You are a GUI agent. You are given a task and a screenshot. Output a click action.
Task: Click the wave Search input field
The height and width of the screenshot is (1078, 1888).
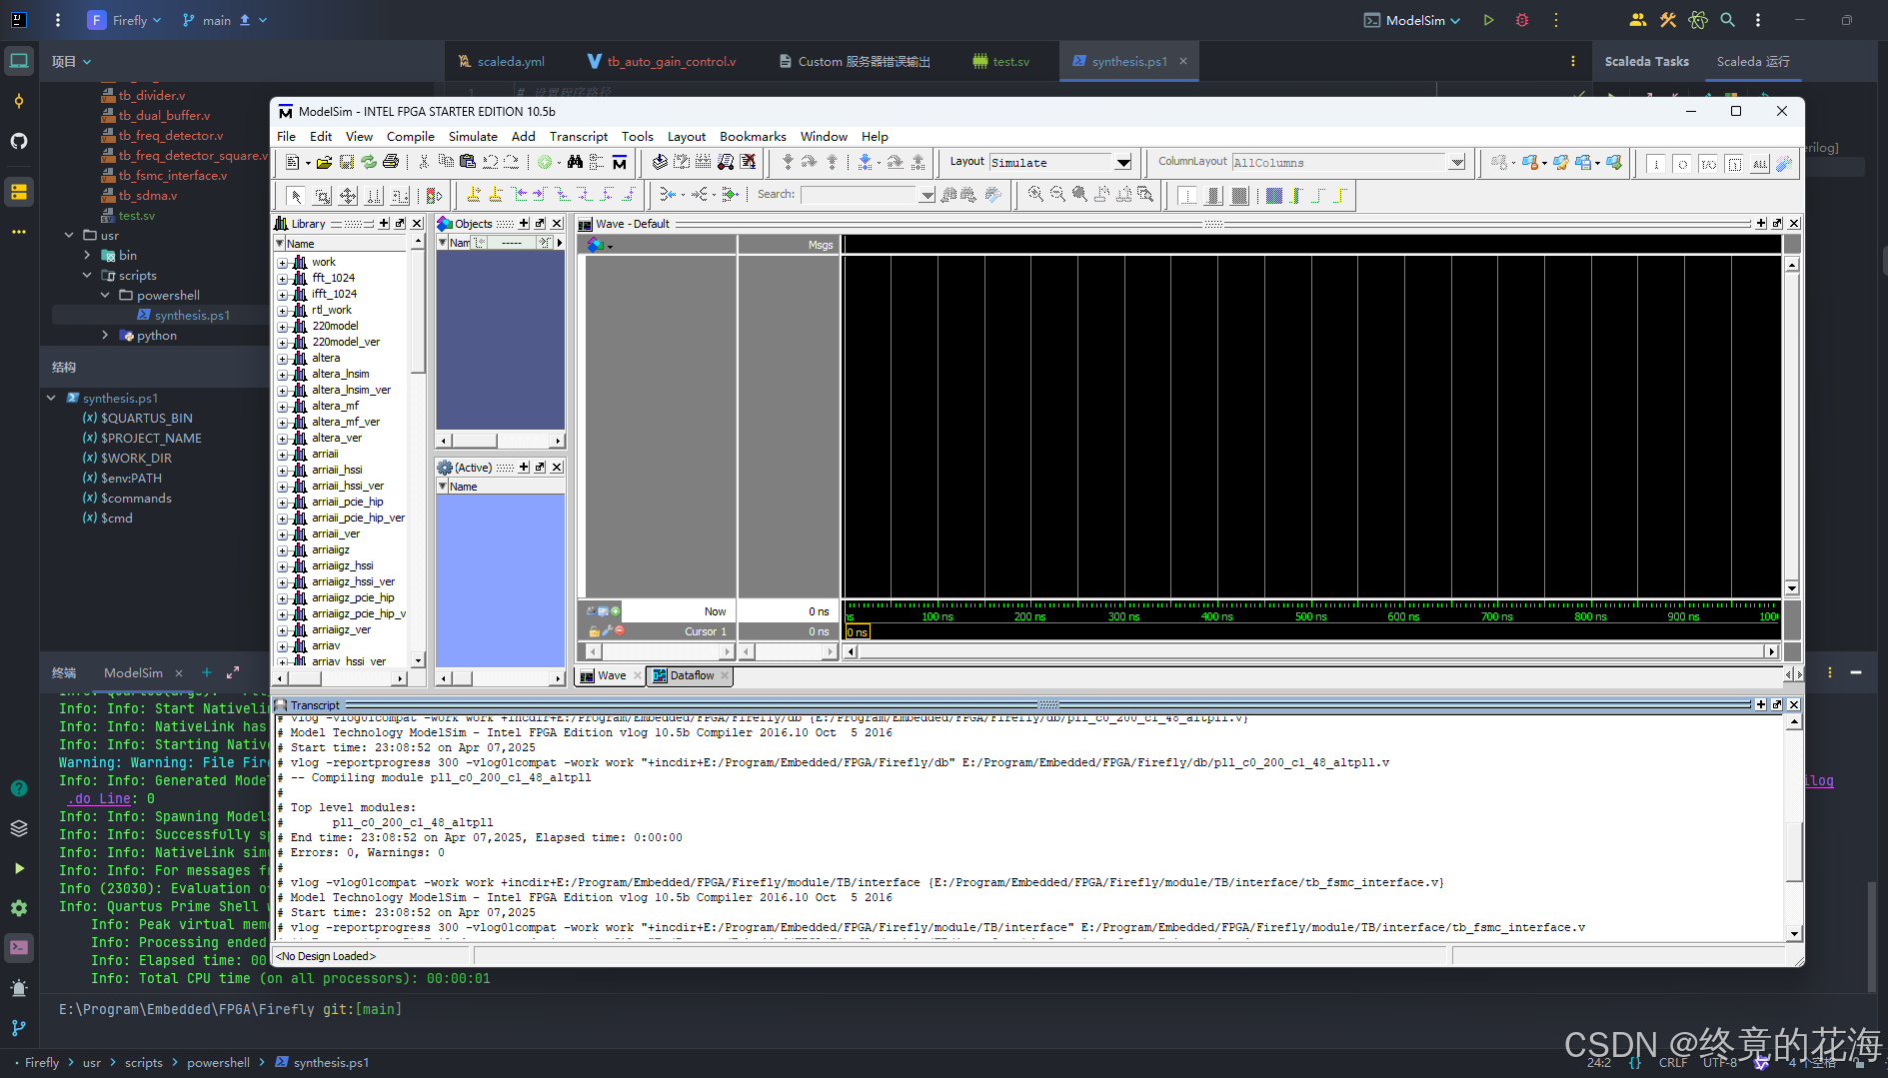coord(859,195)
